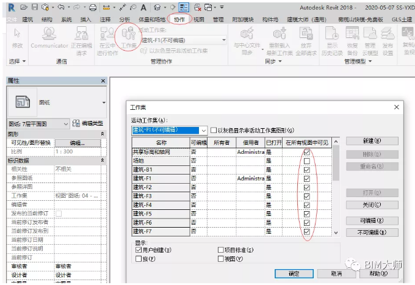Switch to the 管理 ribbon tab
Image resolution: width=415 pixels, height=285 pixels.
click(218, 20)
